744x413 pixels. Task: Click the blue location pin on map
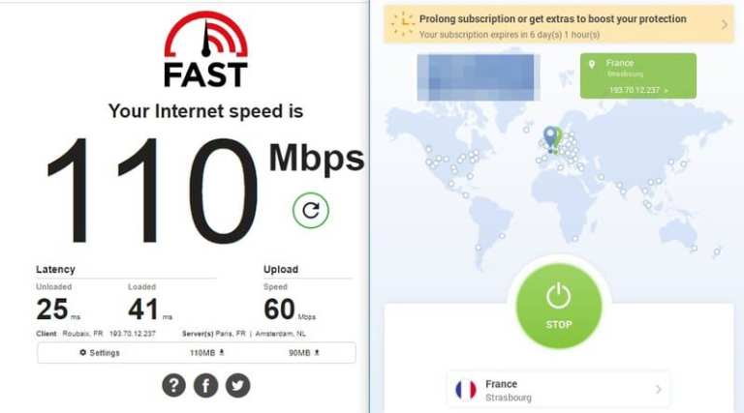click(549, 137)
